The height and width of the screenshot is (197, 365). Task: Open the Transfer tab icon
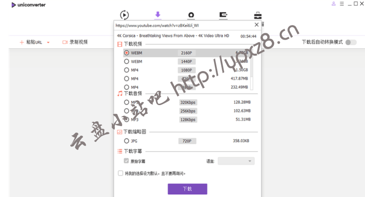coord(223,15)
